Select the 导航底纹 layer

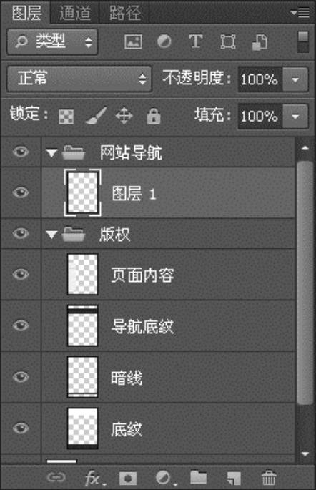(x=168, y=325)
